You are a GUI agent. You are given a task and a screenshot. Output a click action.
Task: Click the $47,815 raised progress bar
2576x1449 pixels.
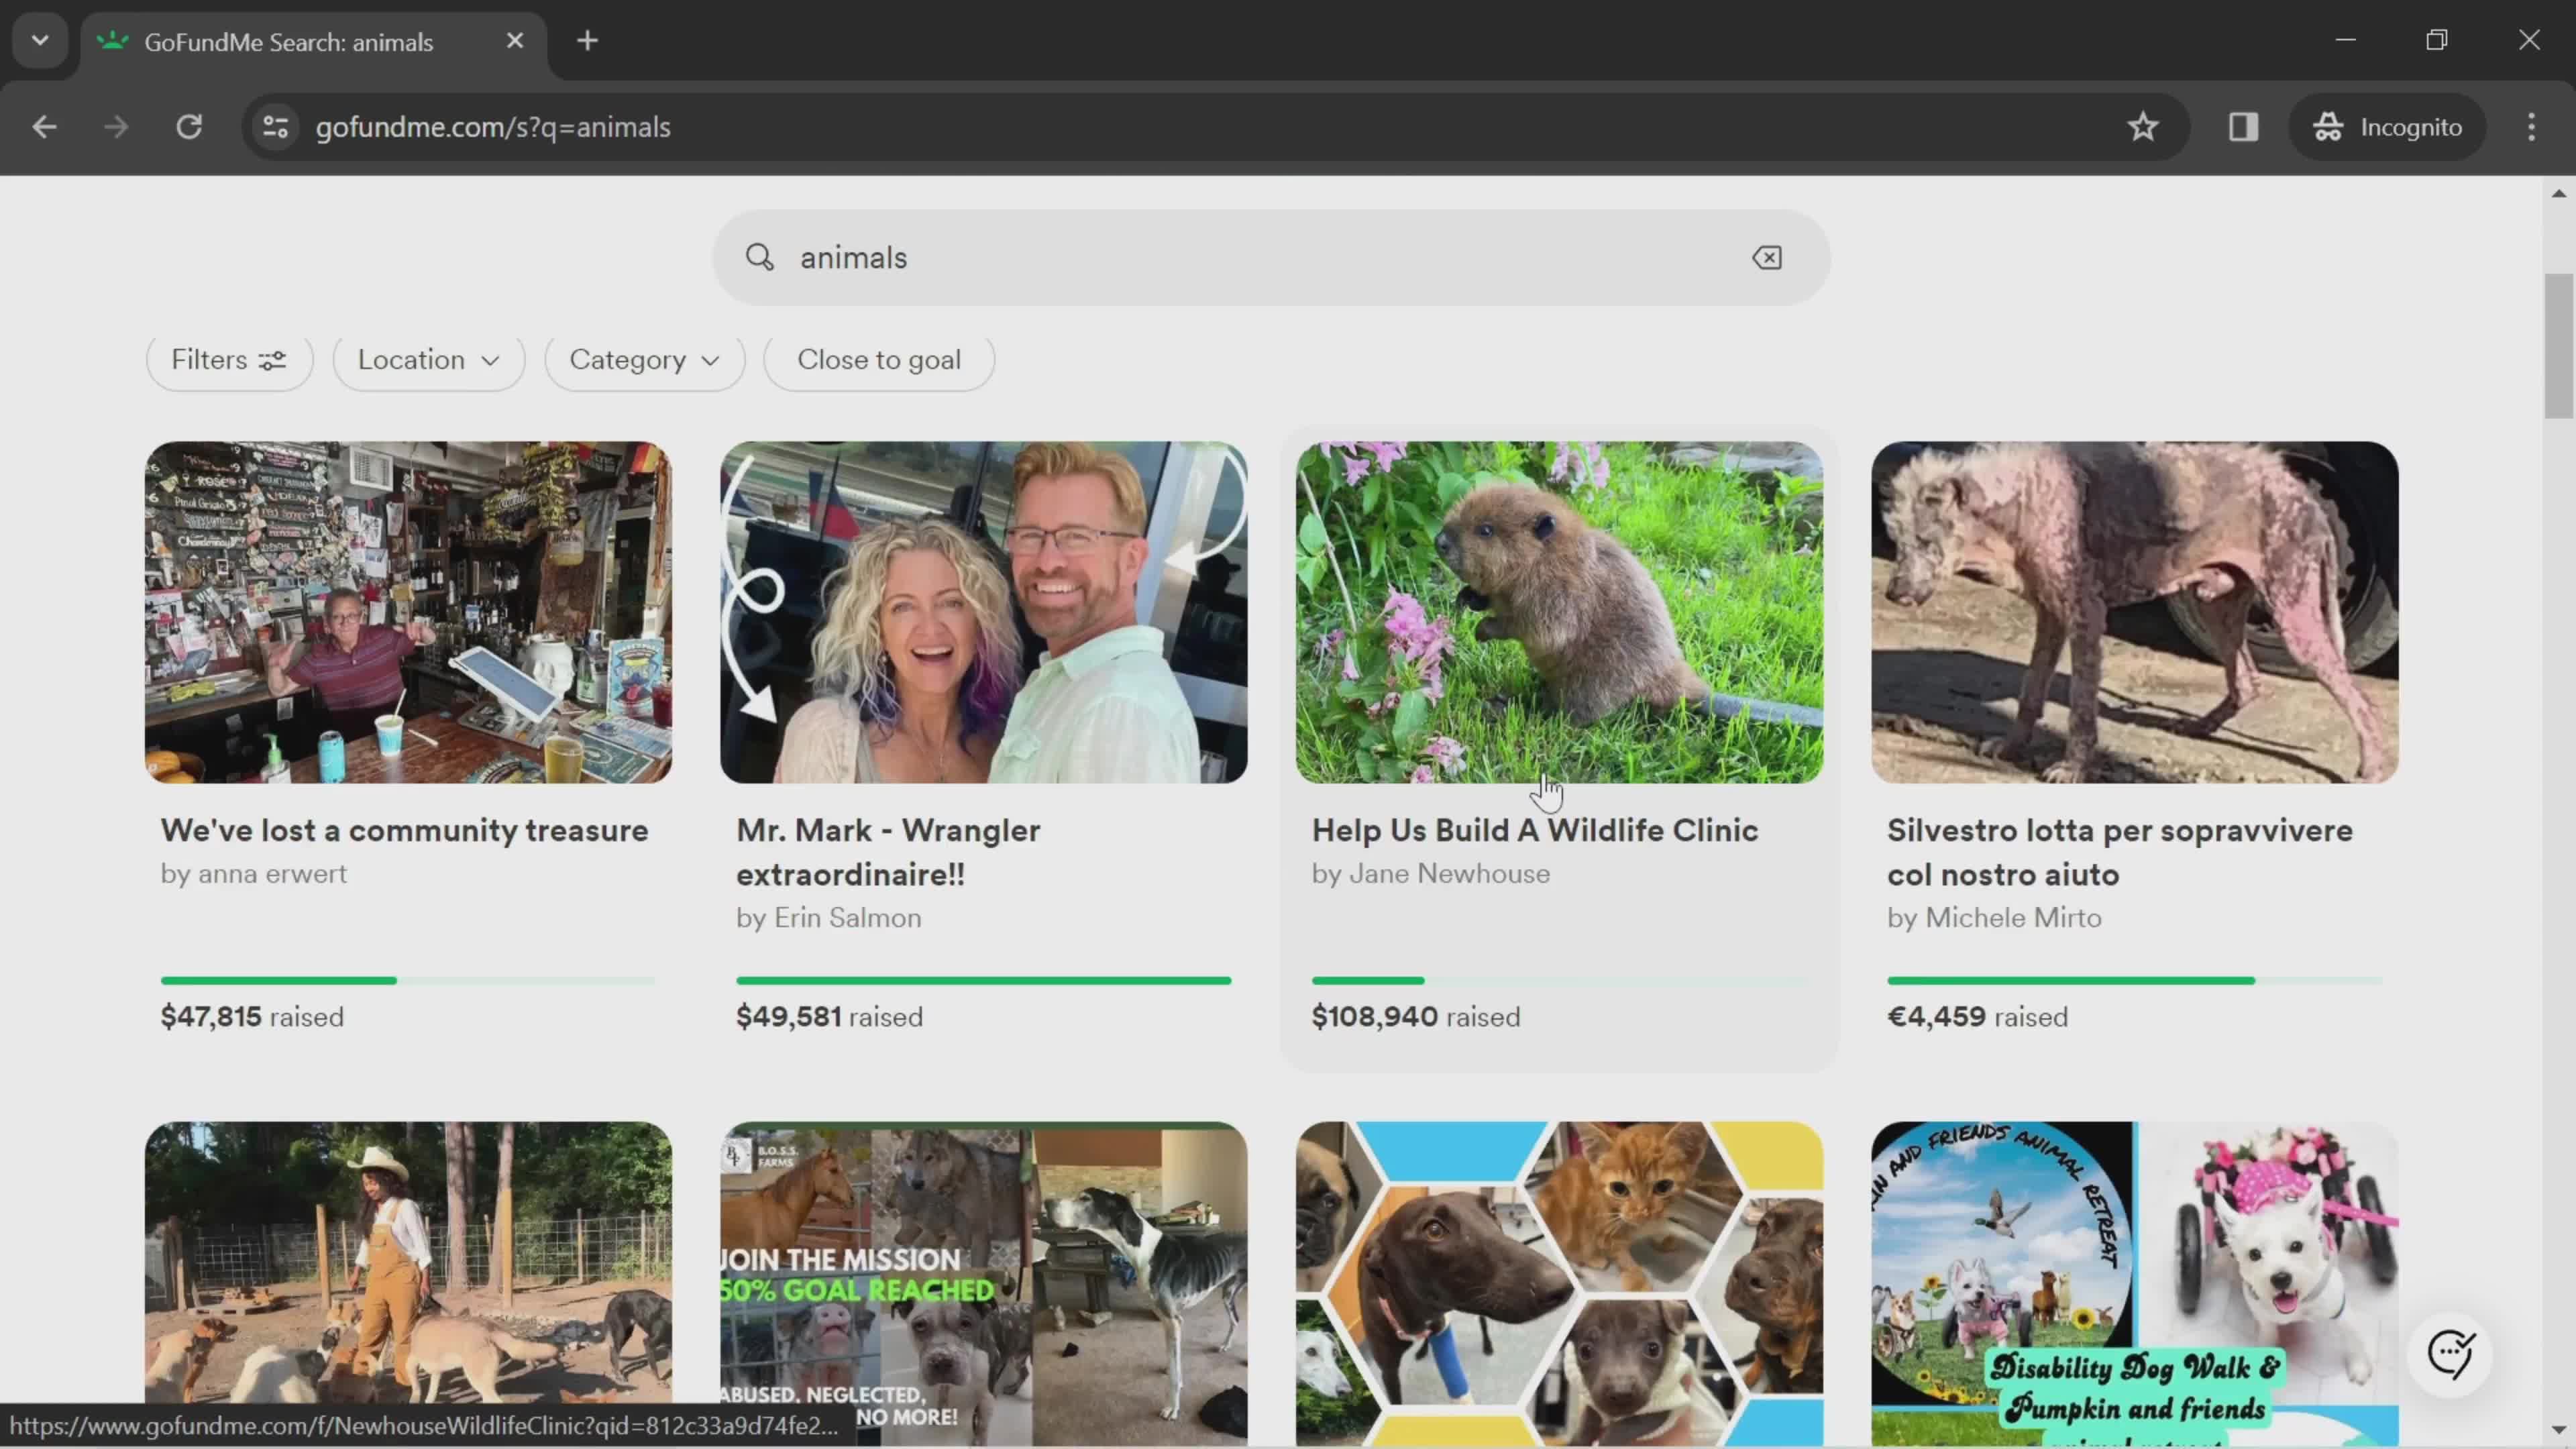408,981
